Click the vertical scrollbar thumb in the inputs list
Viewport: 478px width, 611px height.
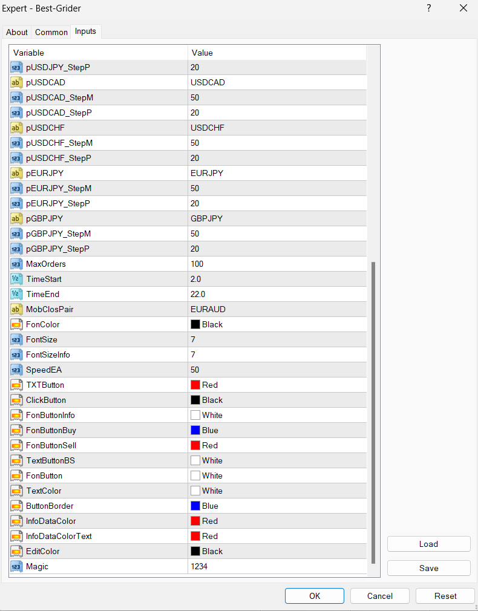click(373, 411)
